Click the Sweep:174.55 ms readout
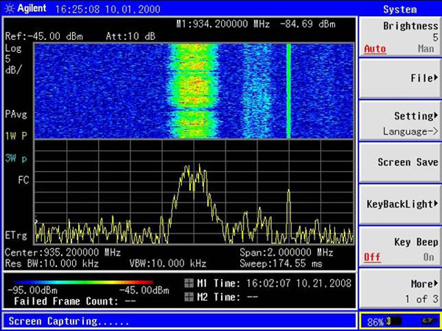The image size is (442, 331). 281,264
